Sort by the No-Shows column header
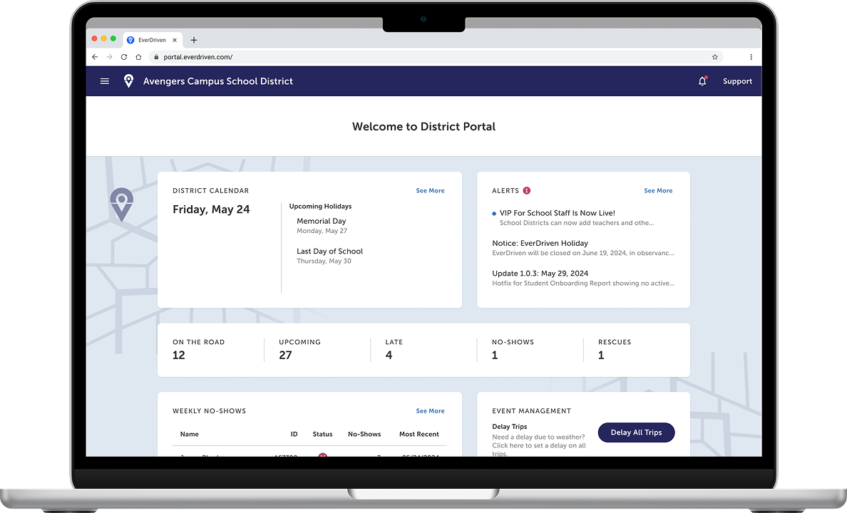 pos(364,434)
